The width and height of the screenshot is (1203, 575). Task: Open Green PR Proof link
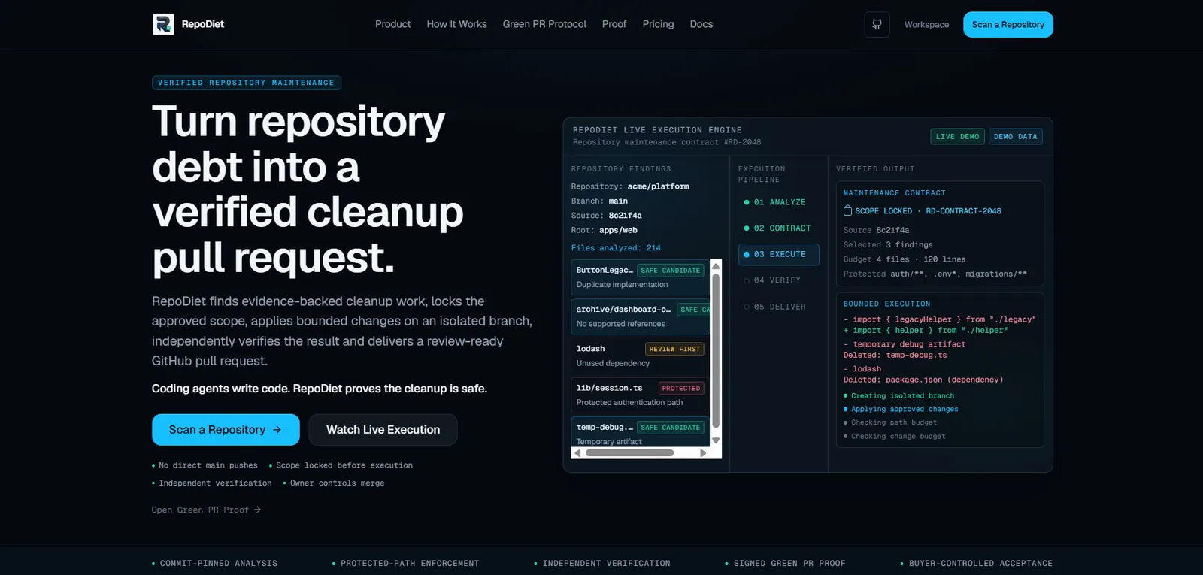coord(206,510)
